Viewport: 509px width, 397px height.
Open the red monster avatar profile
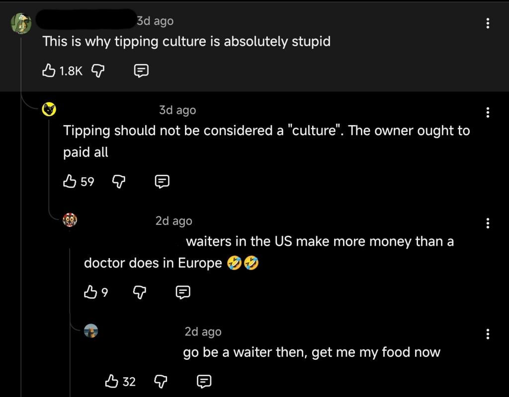coord(70,220)
